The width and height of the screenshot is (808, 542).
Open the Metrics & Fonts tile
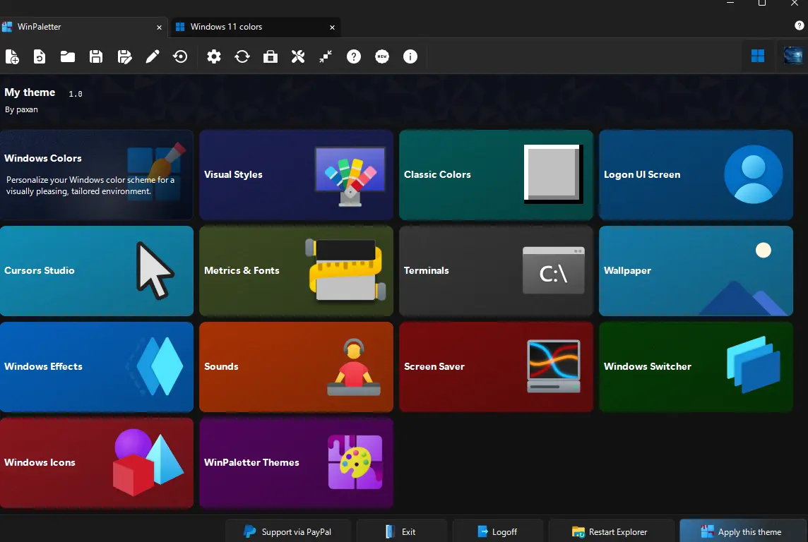point(297,271)
